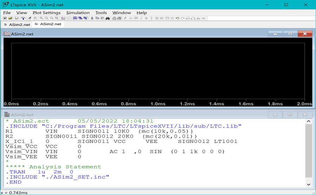
Task: Cascade windows using the toolbar icon
Action: (80, 18)
